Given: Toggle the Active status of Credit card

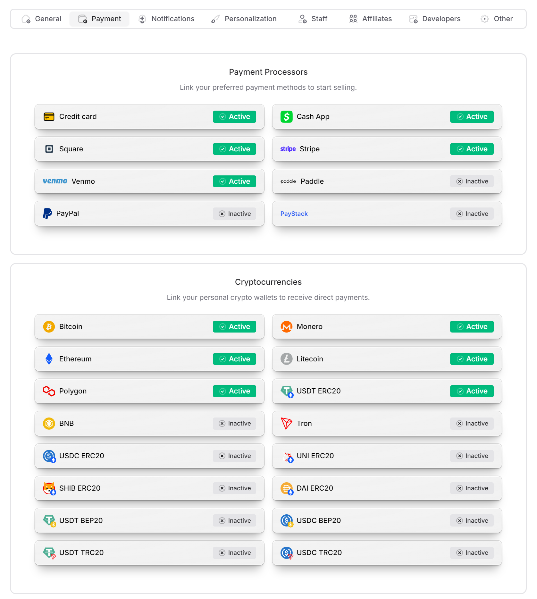Looking at the screenshot, I should coord(234,116).
